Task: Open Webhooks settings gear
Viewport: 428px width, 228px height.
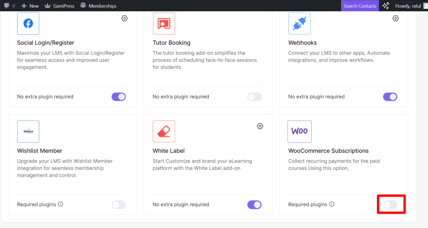Action: tap(395, 18)
